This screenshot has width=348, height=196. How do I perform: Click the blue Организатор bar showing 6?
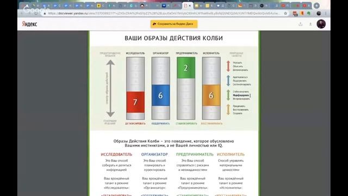[x=161, y=95]
